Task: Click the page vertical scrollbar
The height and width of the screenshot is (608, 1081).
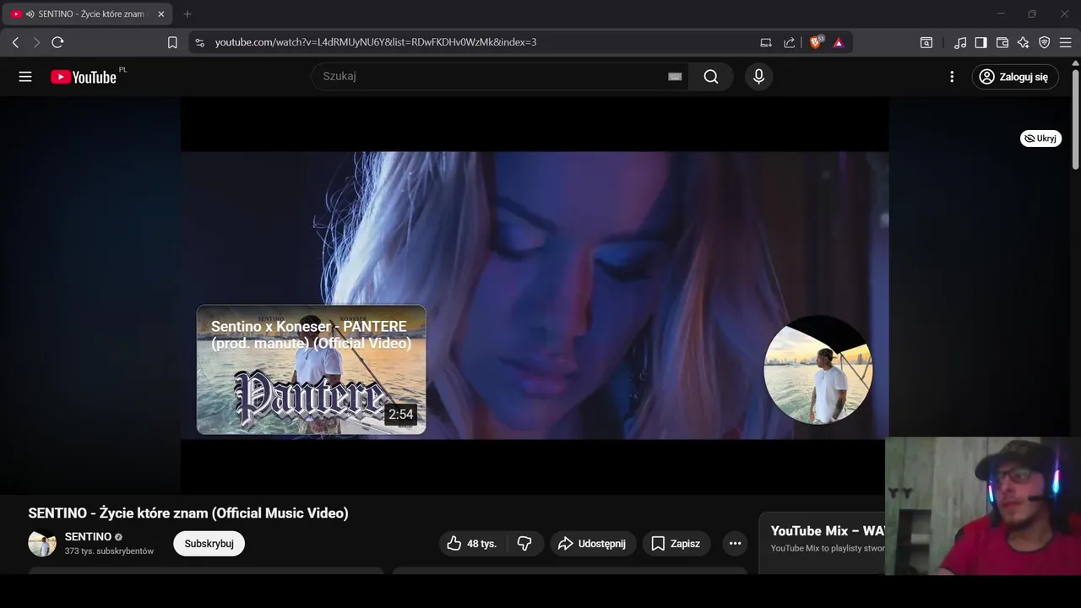Action: [1075, 118]
